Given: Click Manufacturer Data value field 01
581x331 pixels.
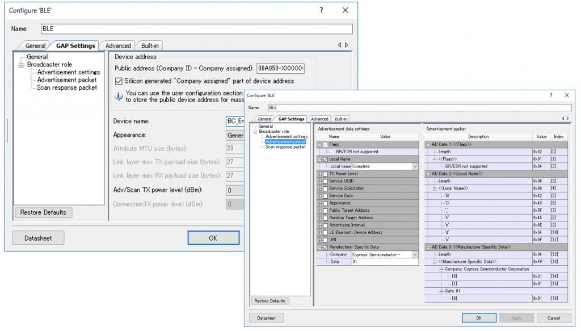Looking at the screenshot, I should (385, 262).
